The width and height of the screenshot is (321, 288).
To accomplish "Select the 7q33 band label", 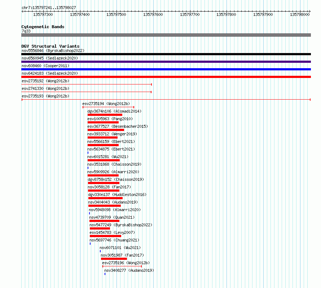I will coord(26,31).
